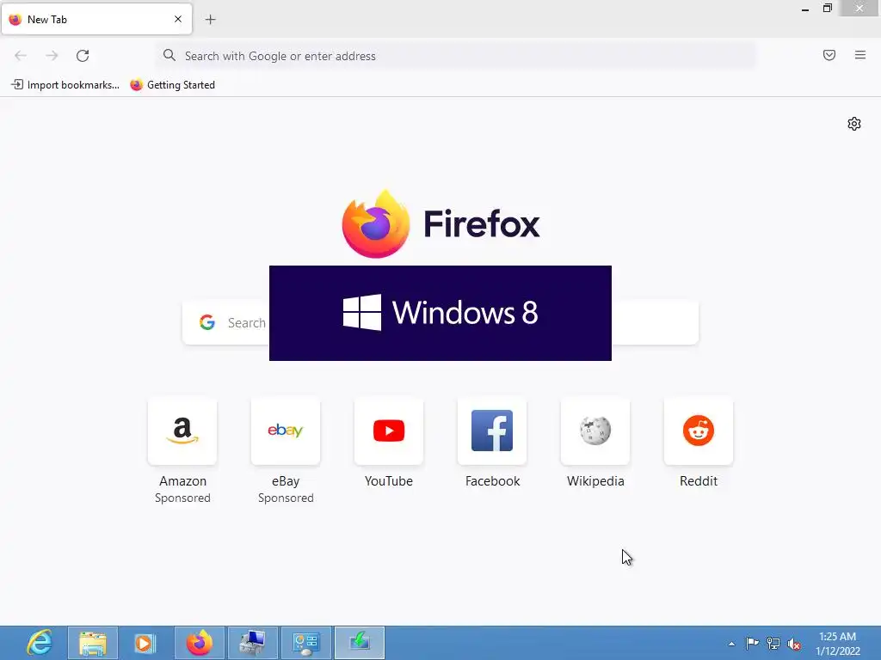The height and width of the screenshot is (660, 881).
Task: Open the YouTube shortcut tile
Action: coord(389,431)
